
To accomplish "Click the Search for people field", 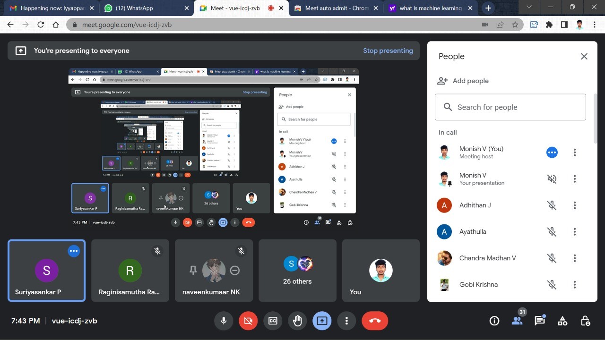I will tap(510, 107).
